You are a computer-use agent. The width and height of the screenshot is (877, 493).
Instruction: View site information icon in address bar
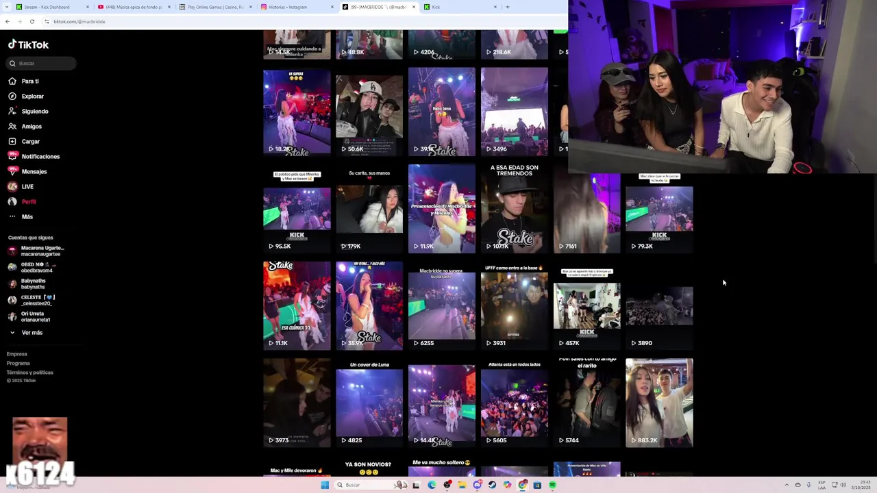tap(47, 21)
